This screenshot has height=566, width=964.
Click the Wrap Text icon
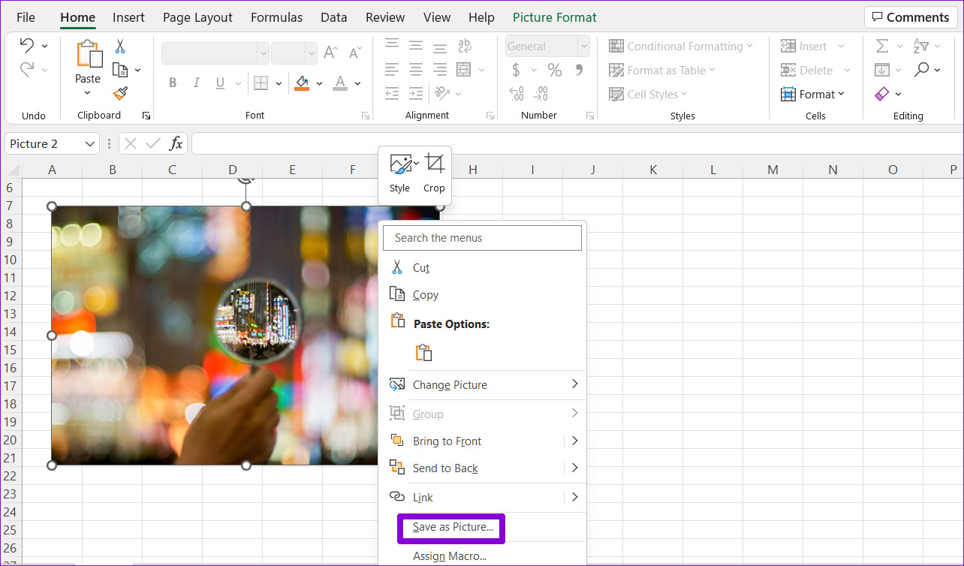point(465,46)
